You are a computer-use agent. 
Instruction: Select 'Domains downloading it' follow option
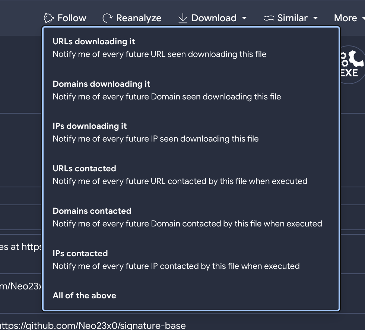click(x=167, y=91)
